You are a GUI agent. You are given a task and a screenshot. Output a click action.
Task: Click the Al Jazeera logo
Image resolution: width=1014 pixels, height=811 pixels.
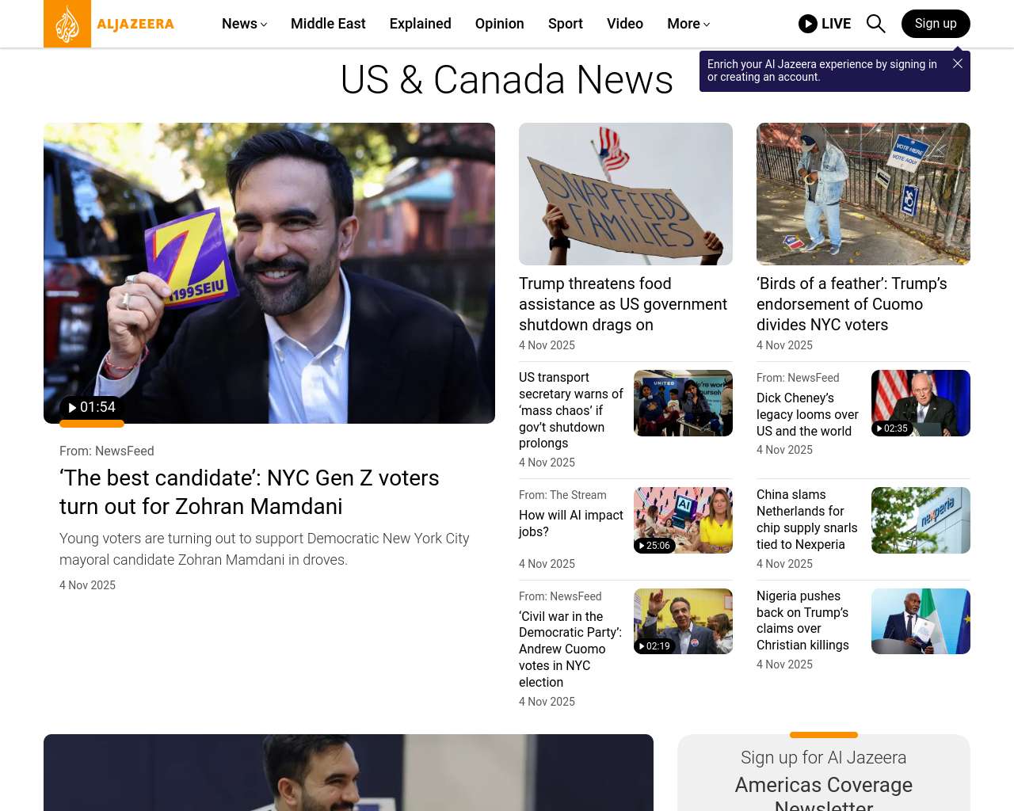[109, 24]
